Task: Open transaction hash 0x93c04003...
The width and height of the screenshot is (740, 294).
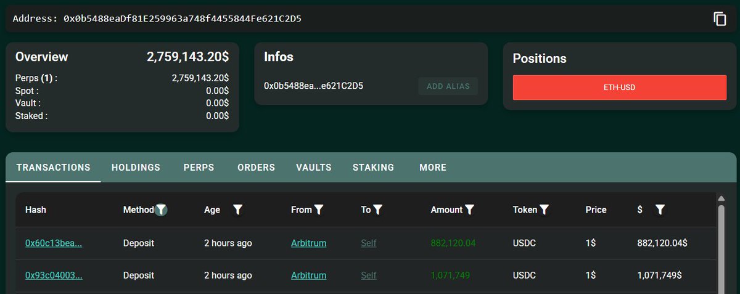Action: pyautogui.click(x=54, y=276)
